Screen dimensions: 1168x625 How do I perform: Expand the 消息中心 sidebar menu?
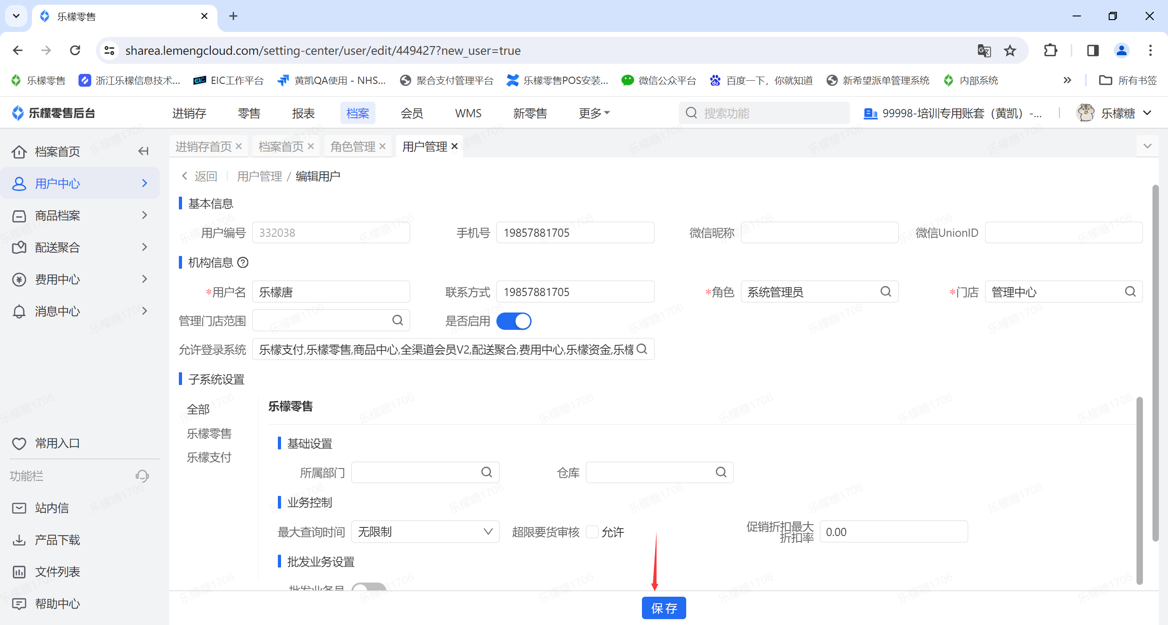(x=80, y=311)
